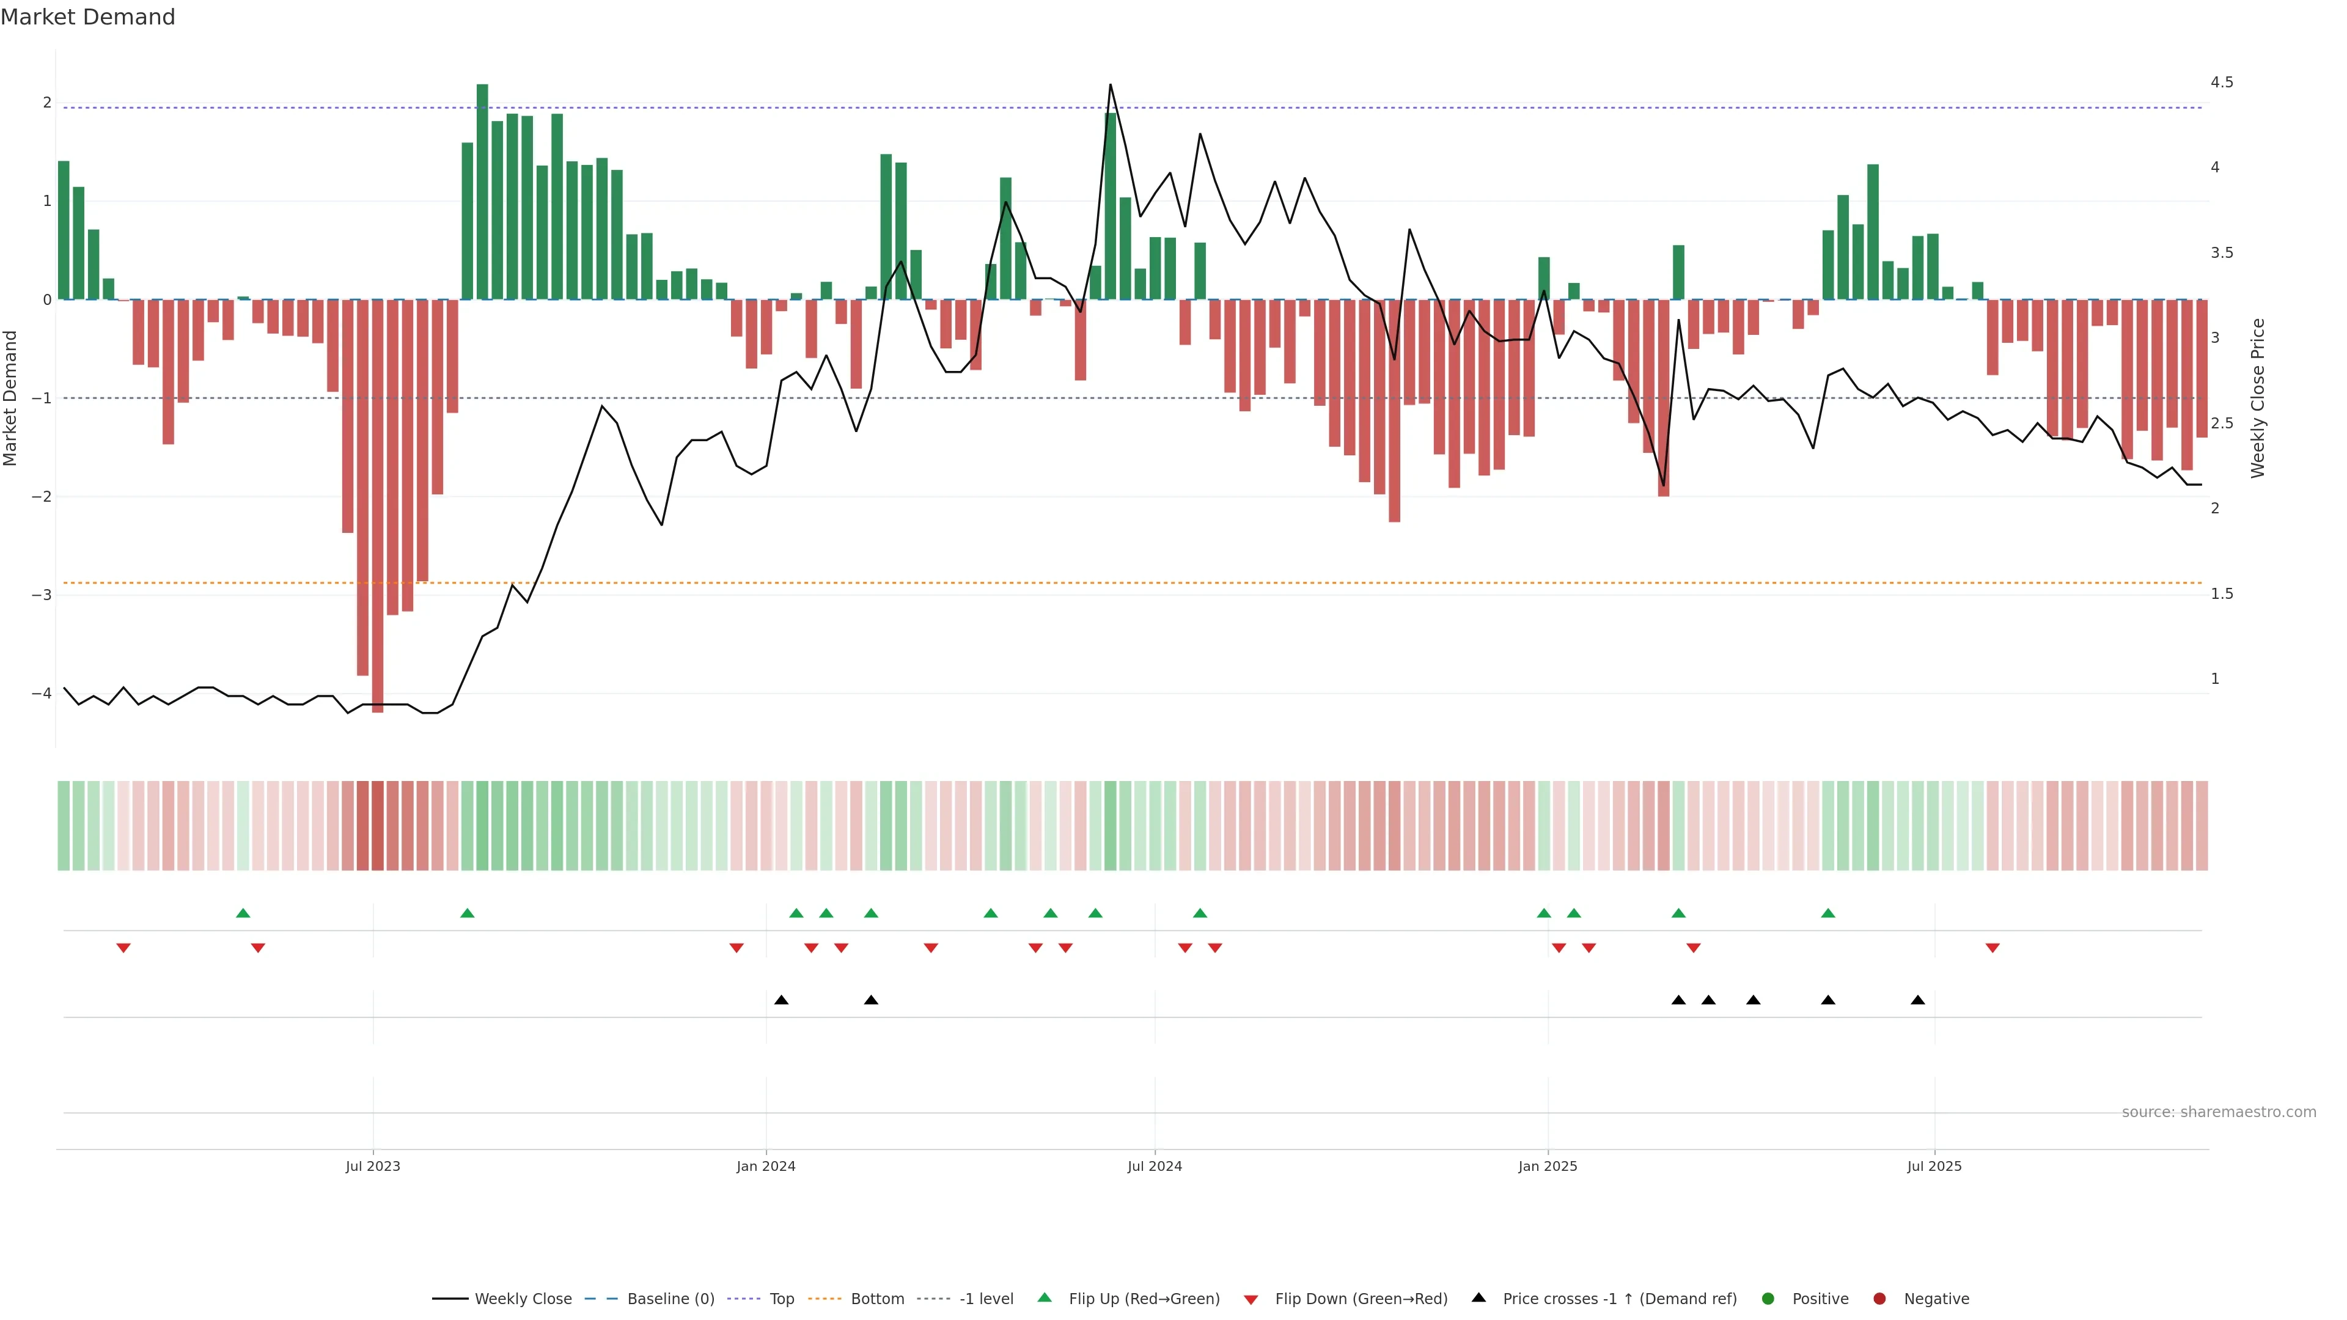
Task: Click the darkest red cell in heatmap strip
Action: [x=377, y=826]
